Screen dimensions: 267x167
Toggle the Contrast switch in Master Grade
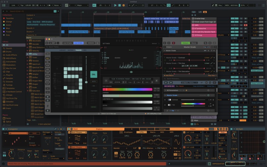(x=169, y=100)
